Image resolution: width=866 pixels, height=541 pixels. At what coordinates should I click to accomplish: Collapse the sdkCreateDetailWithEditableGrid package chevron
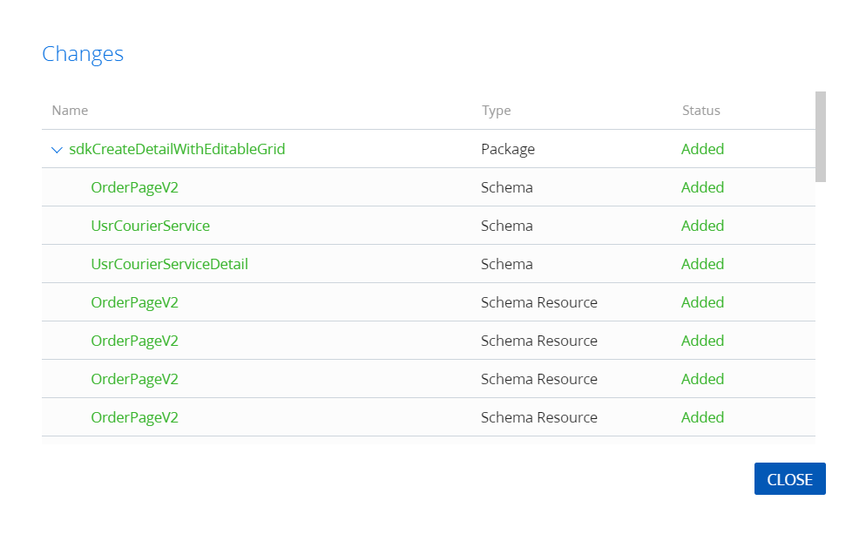[x=57, y=150]
